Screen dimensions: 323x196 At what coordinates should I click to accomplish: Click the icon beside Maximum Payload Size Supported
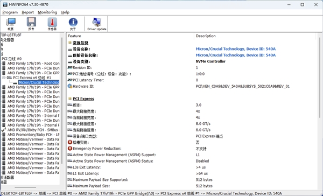coord(70,179)
